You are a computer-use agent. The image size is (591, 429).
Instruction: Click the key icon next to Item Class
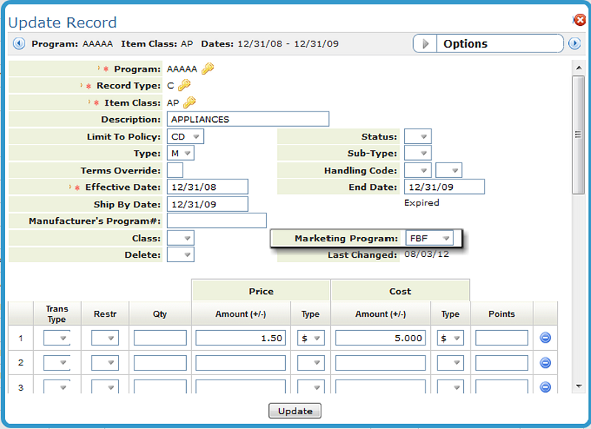click(190, 103)
